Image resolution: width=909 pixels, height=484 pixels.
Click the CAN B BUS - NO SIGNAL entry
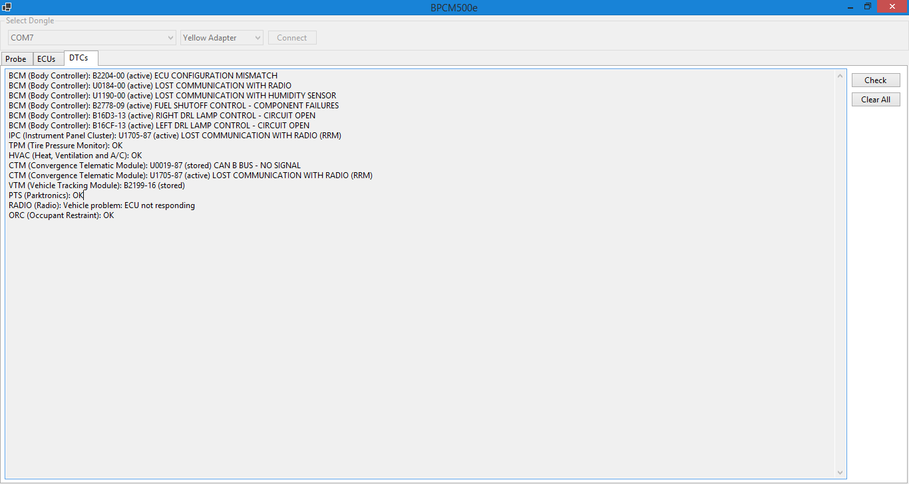click(x=154, y=166)
